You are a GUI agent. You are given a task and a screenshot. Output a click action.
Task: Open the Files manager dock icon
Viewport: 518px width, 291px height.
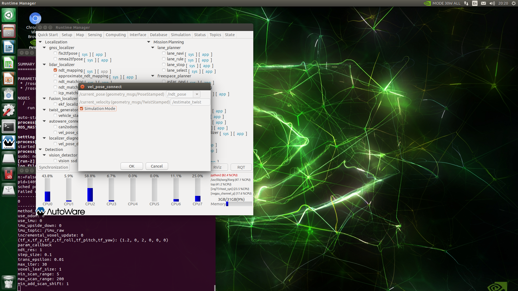9,31
